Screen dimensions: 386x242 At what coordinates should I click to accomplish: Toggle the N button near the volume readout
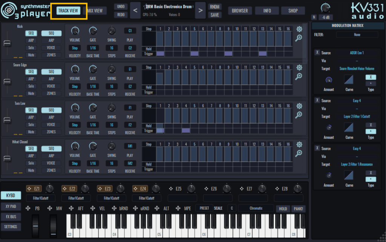tap(314, 17)
